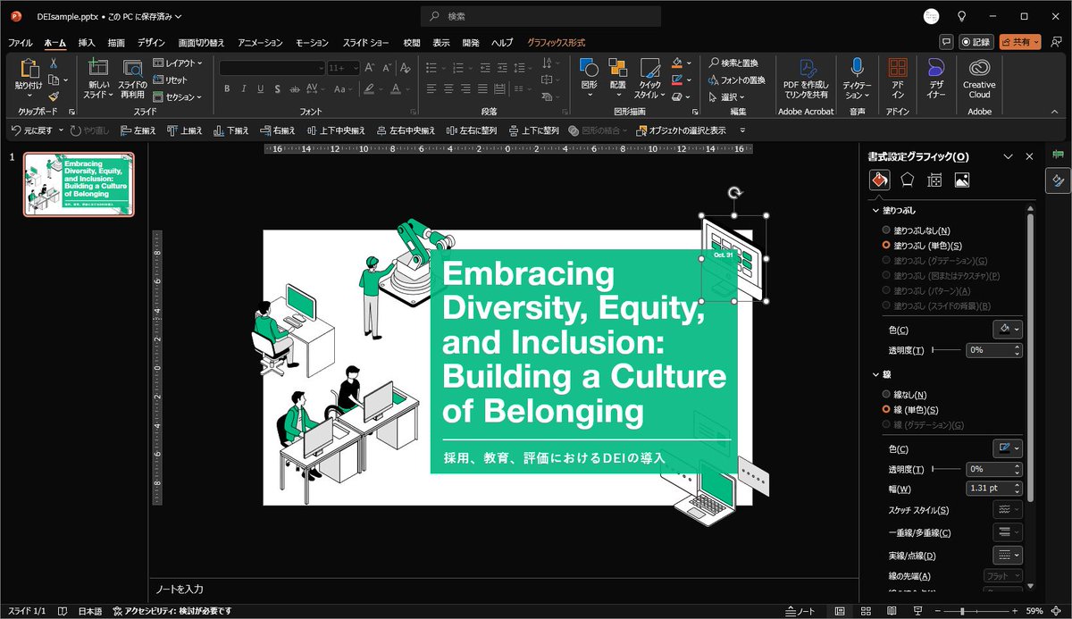Open the font name combo box
Image resolution: width=1072 pixels, height=619 pixels.
(272, 68)
